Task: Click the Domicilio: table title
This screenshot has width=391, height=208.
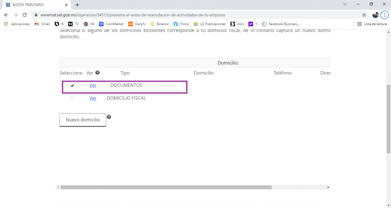Action: (228, 63)
